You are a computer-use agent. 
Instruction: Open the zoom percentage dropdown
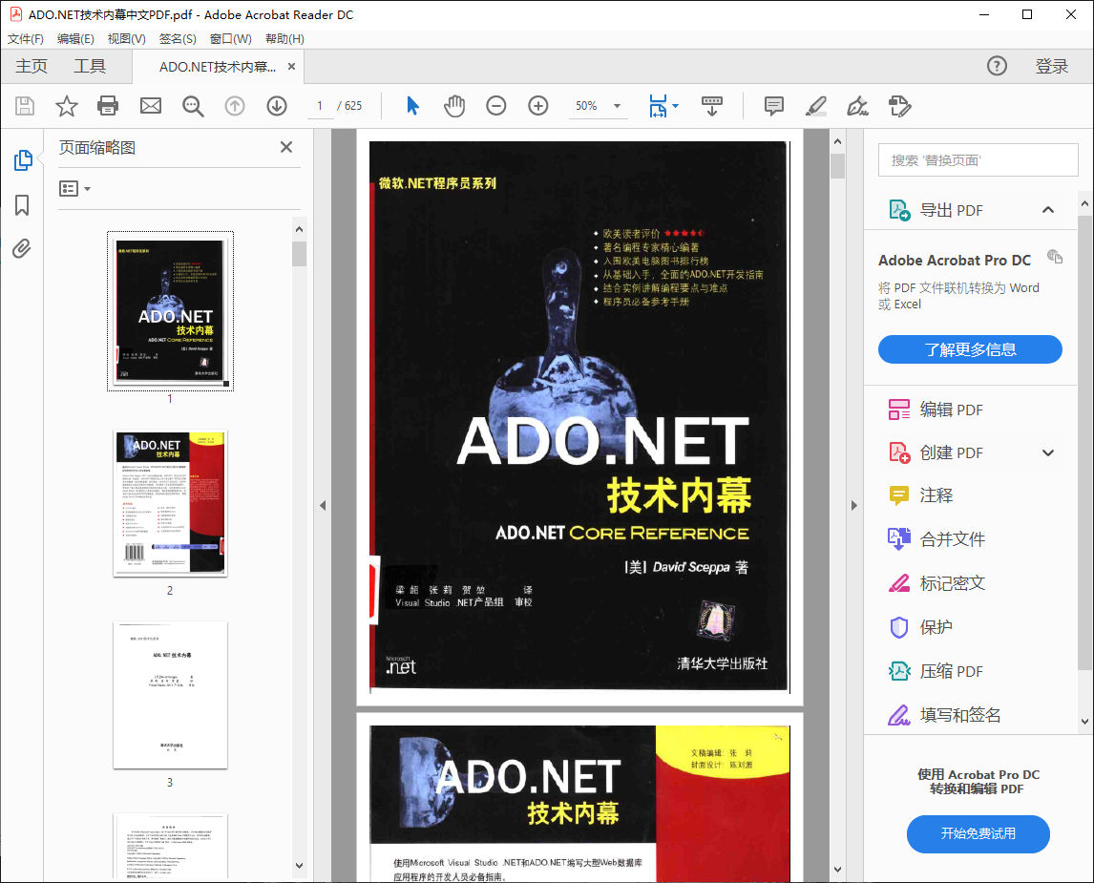point(616,106)
